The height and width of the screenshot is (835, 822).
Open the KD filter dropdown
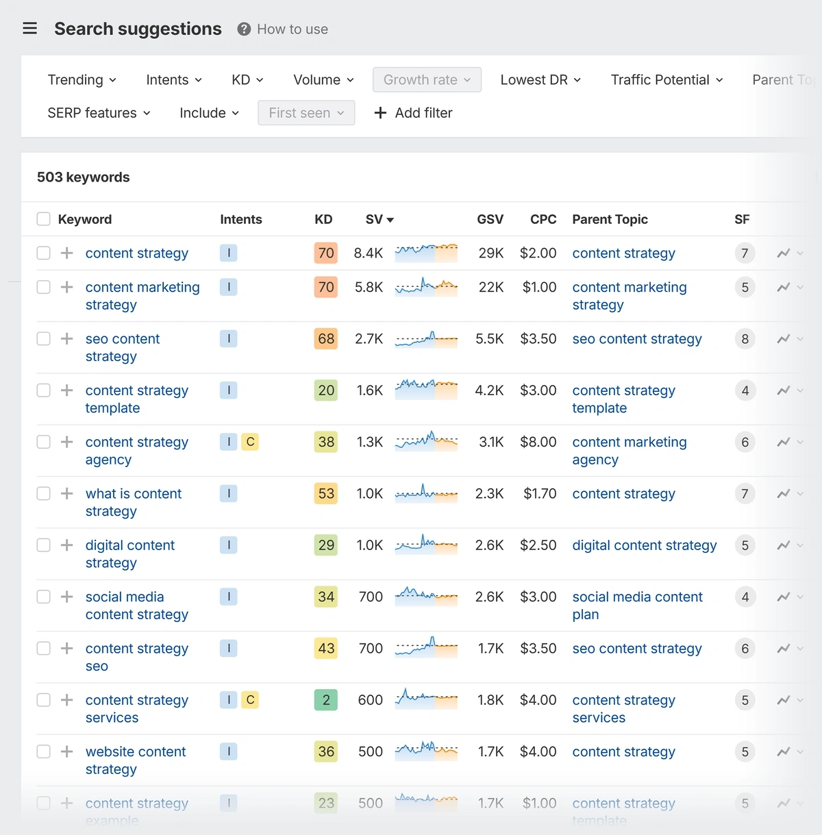tap(247, 79)
